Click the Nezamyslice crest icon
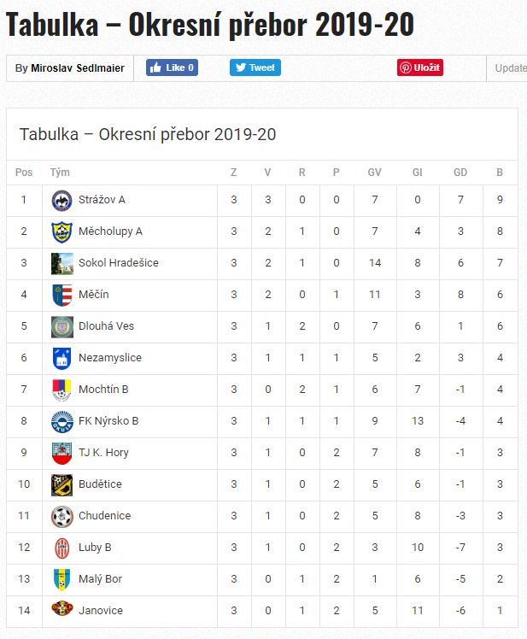Screen dimensions: 527x639 point(61,358)
